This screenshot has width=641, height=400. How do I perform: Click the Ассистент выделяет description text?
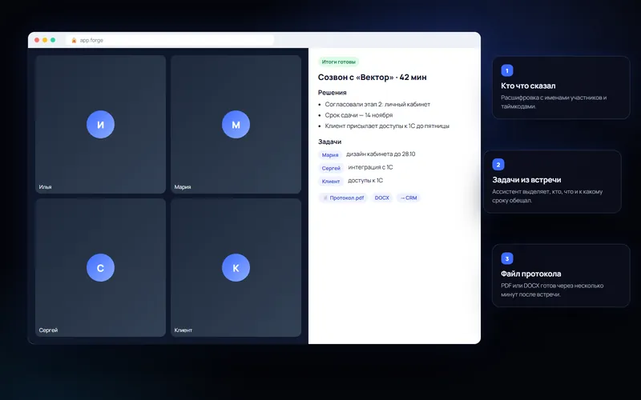click(547, 196)
